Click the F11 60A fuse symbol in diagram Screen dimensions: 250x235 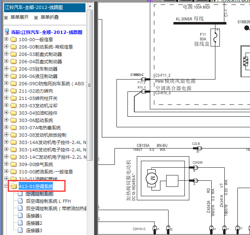point(215,38)
